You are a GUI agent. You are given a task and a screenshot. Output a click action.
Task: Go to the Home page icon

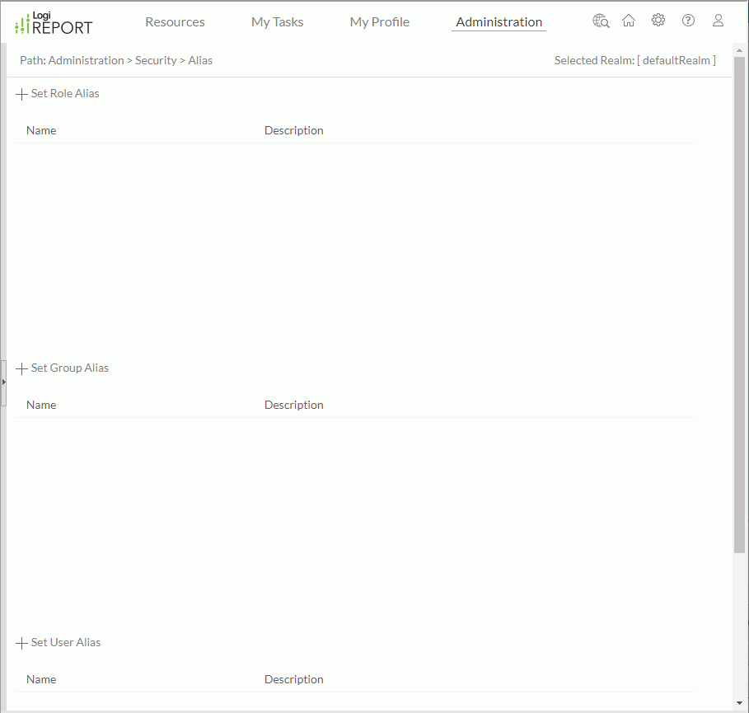629,21
